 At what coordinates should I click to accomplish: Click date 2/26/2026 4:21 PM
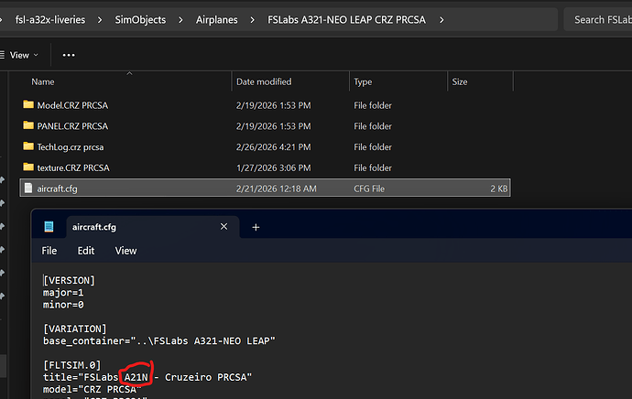(x=273, y=147)
